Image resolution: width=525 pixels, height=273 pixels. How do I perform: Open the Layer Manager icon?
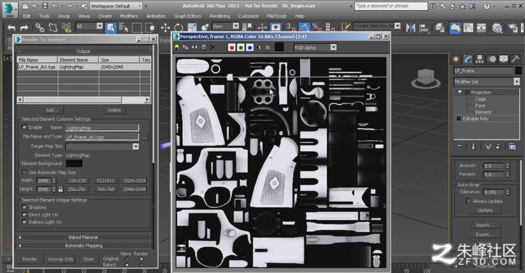click(440, 27)
